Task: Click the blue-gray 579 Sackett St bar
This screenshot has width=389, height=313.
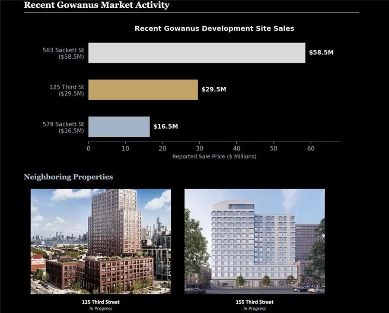Action: pos(119,126)
